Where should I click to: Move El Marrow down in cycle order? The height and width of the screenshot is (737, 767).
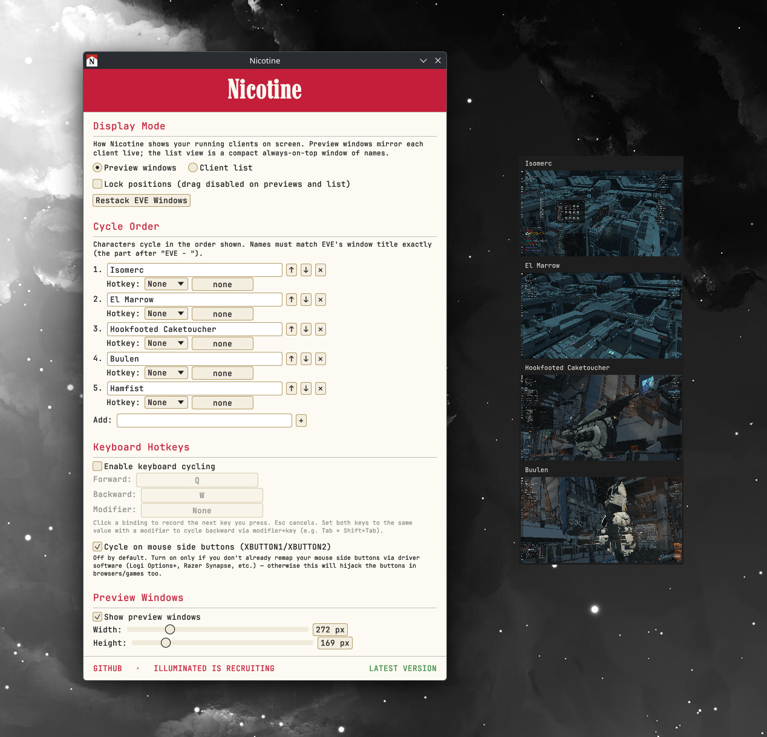coord(306,299)
